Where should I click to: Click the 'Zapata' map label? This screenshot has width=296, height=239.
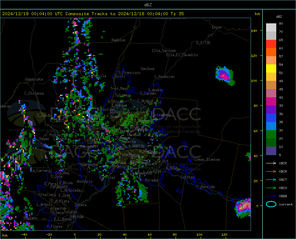(81, 205)
